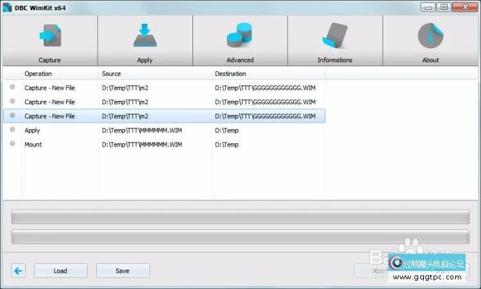Select the Mount operation row
481x289 pixels.
tap(33, 144)
